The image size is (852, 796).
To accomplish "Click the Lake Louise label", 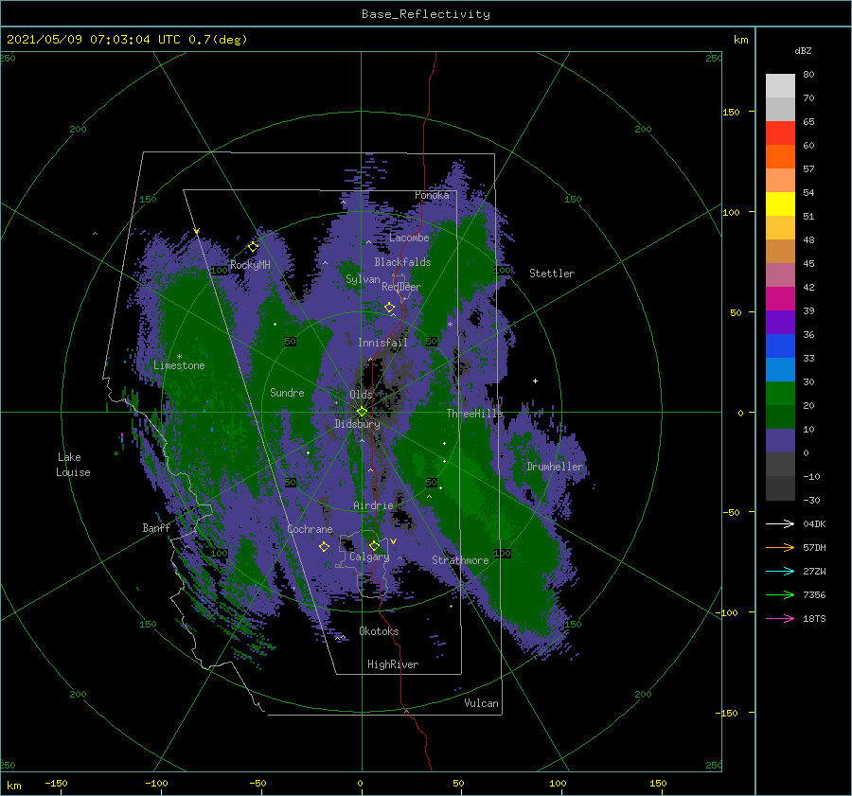I will click(x=73, y=465).
